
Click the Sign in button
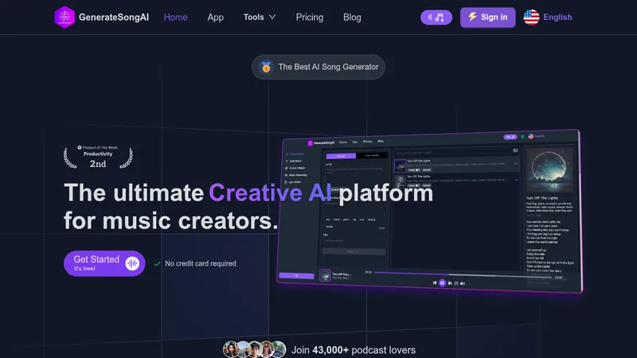[487, 18]
